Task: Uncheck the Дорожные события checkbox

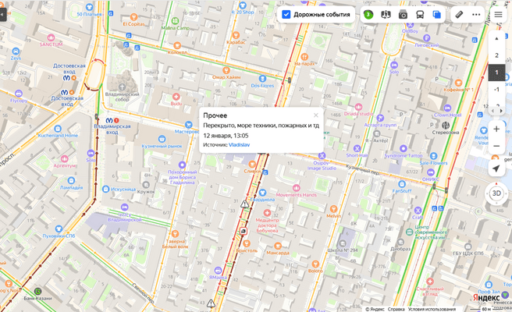Action: pyautogui.click(x=286, y=14)
